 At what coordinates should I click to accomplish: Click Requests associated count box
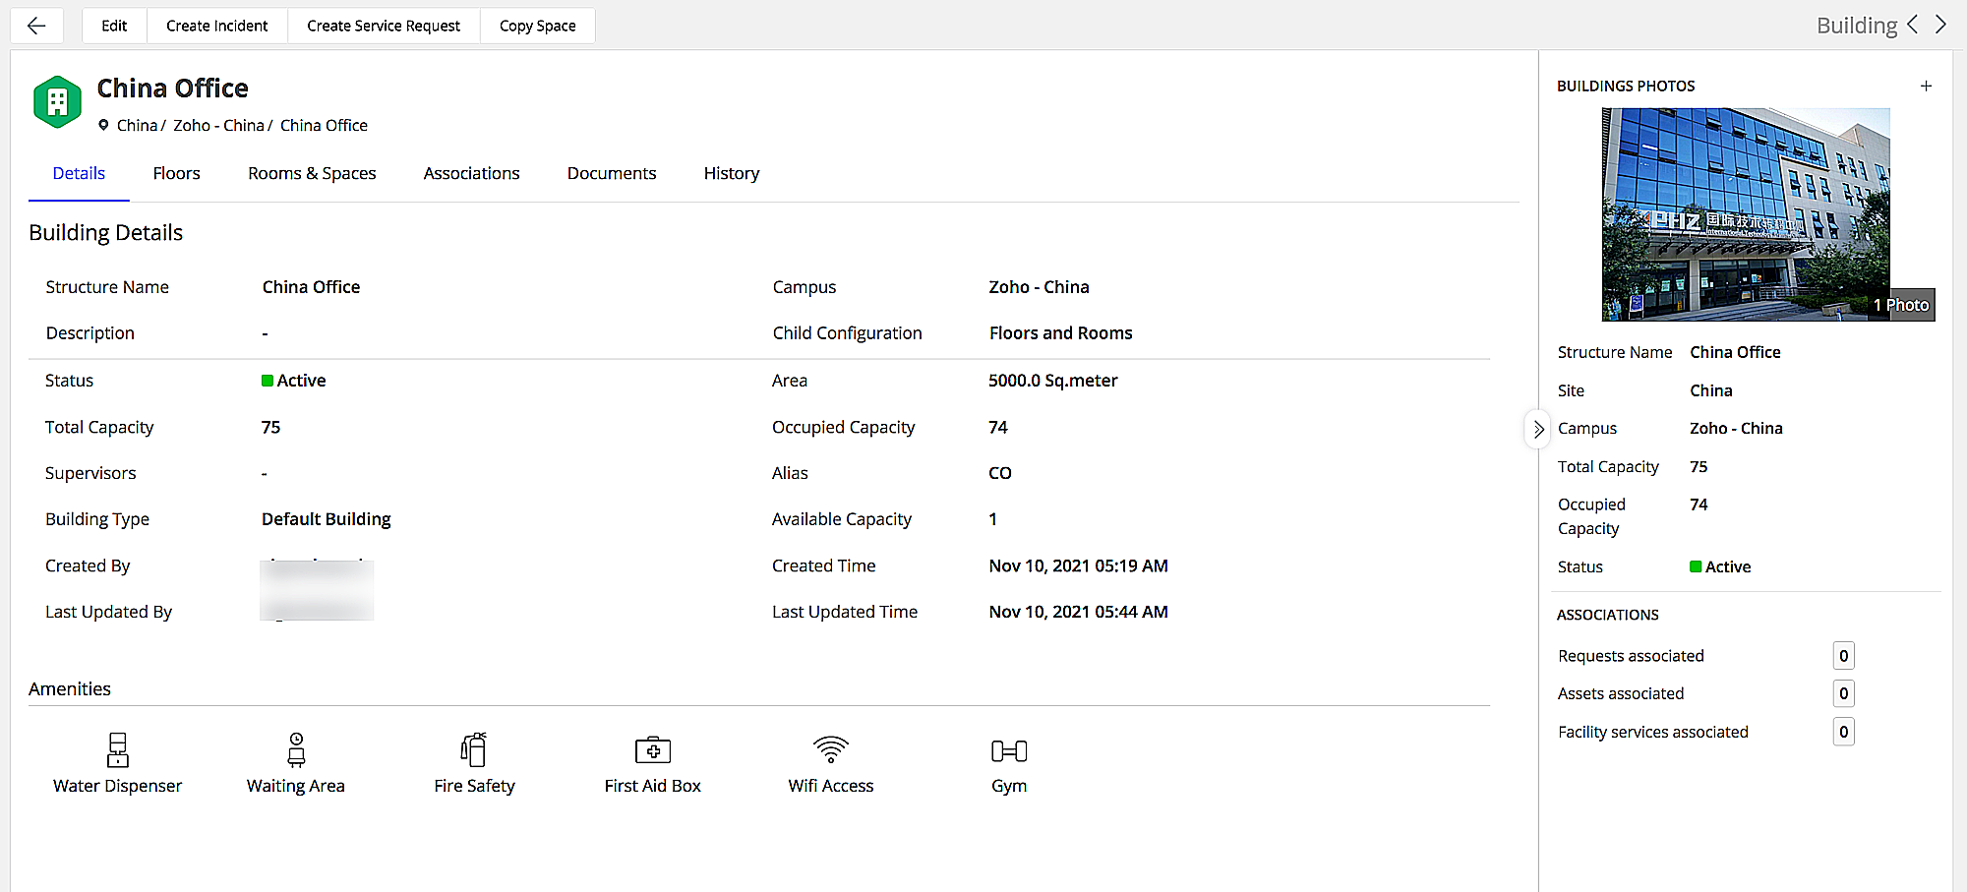(1843, 656)
